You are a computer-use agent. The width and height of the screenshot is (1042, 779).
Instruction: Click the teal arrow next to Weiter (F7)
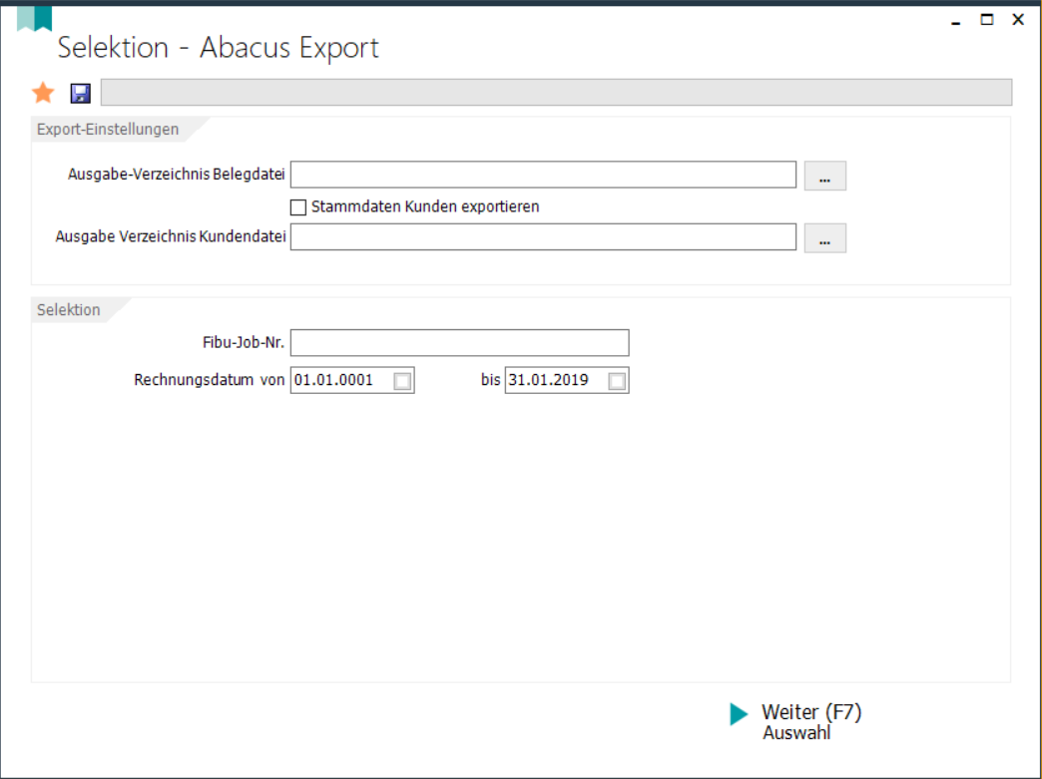pyautogui.click(x=739, y=714)
